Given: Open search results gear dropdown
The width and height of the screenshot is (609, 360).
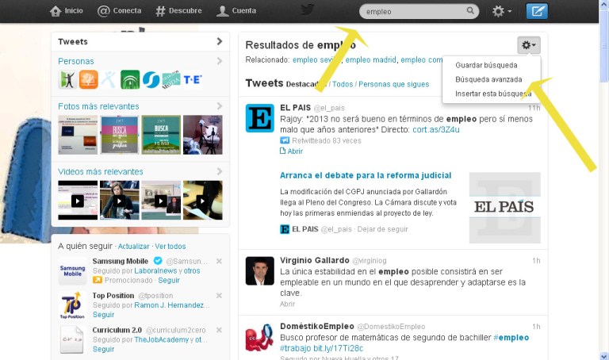Looking at the screenshot, I should coord(529,45).
